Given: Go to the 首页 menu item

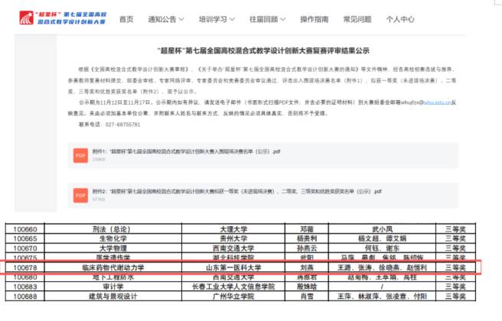Looking at the screenshot, I should (126, 18).
